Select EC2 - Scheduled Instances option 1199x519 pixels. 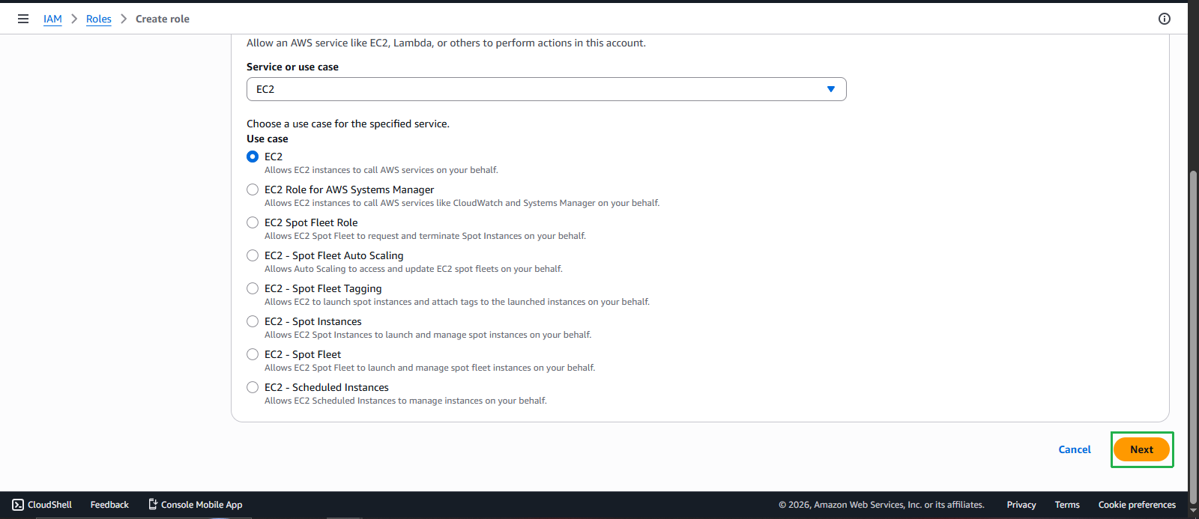pyautogui.click(x=253, y=387)
